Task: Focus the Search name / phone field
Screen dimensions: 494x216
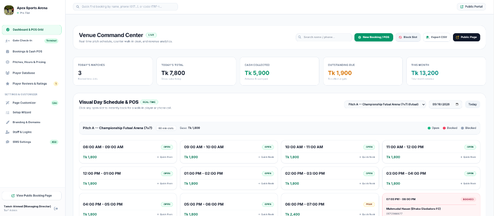Action: click(x=324, y=38)
